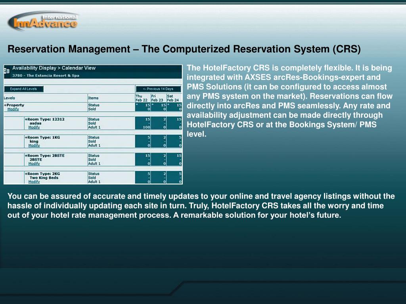Click '3780 - The Estancia Resort & Spa'
This screenshot has width=406, height=304.
coord(46,76)
